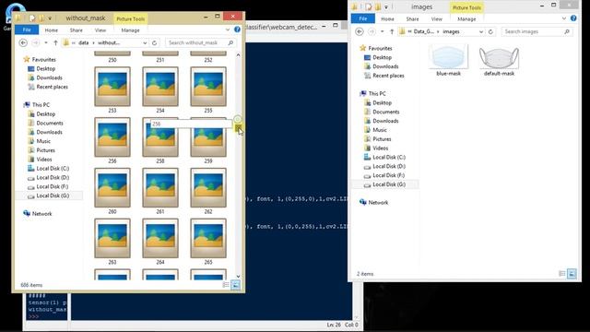Viewport: 590px width, 332px height.
Task: Select Picture Tools tab in without_mask window
Action: pyautogui.click(x=130, y=18)
